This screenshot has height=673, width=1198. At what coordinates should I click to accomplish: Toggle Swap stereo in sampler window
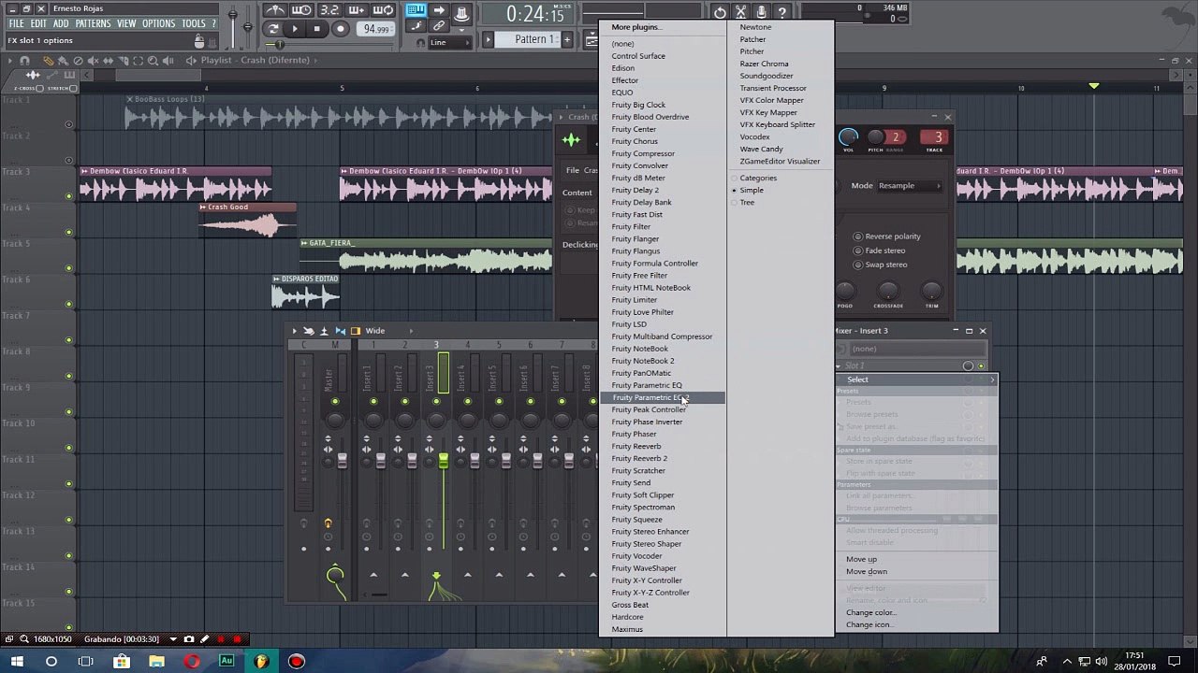click(858, 265)
